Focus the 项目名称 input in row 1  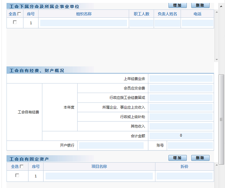(x=99, y=176)
